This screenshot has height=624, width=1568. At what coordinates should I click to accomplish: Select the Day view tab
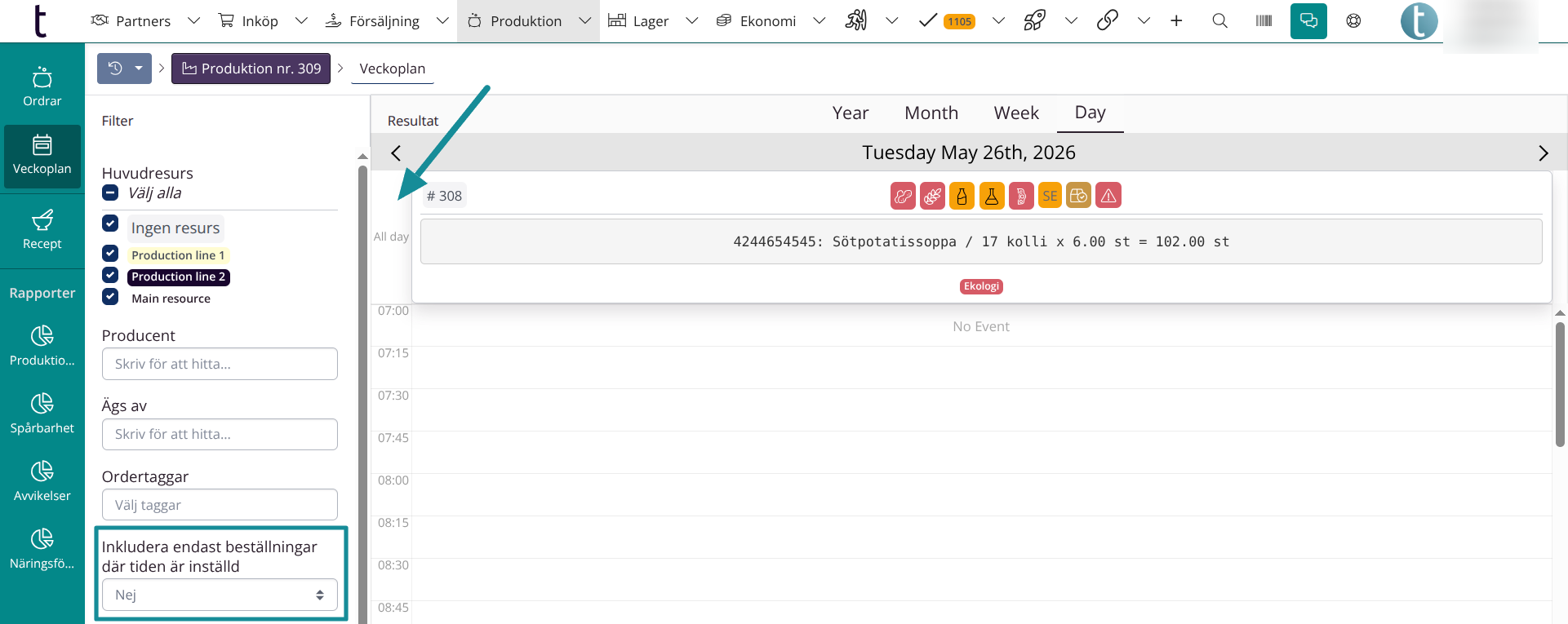[x=1090, y=113]
